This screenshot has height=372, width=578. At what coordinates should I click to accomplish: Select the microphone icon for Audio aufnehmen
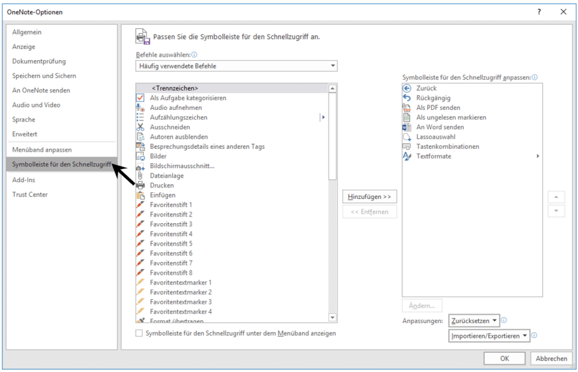tap(140, 108)
